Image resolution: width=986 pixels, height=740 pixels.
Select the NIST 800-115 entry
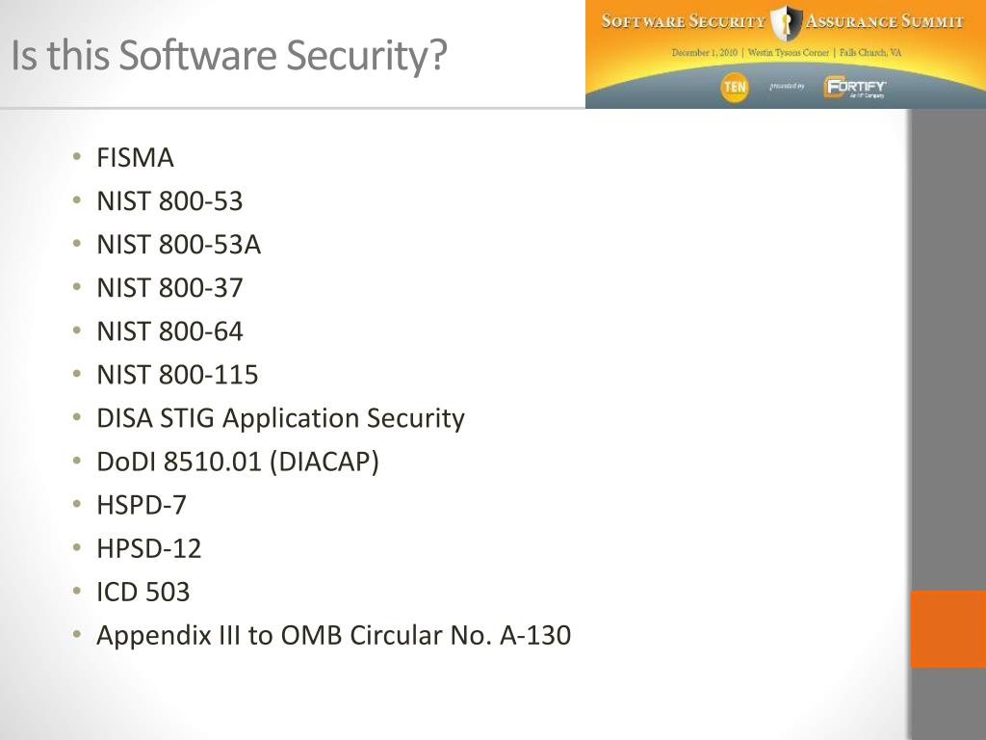coord(177,375)
